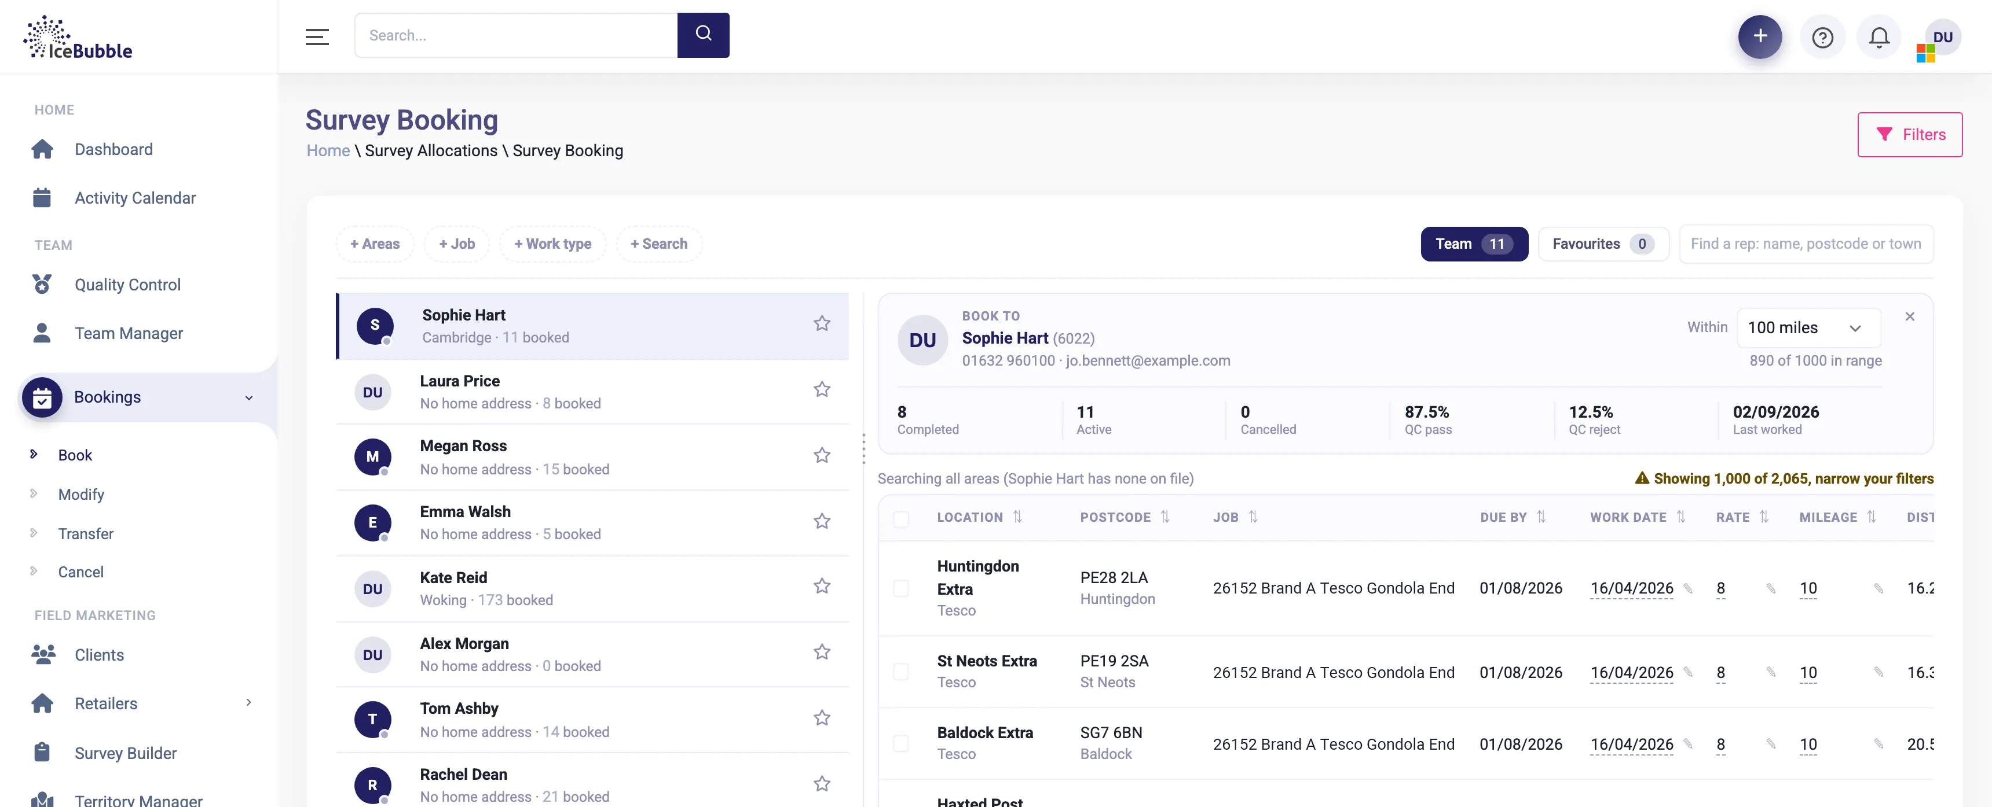
Task: Open the Within 100 miles dropdown
Action: (1808, 328)
